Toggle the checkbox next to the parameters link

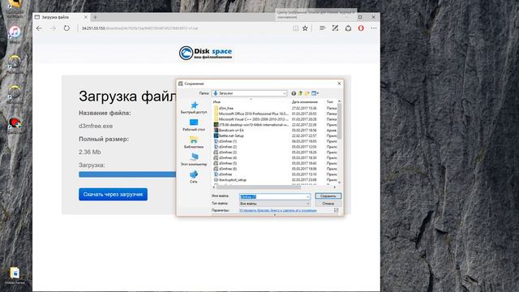point(337,210)
